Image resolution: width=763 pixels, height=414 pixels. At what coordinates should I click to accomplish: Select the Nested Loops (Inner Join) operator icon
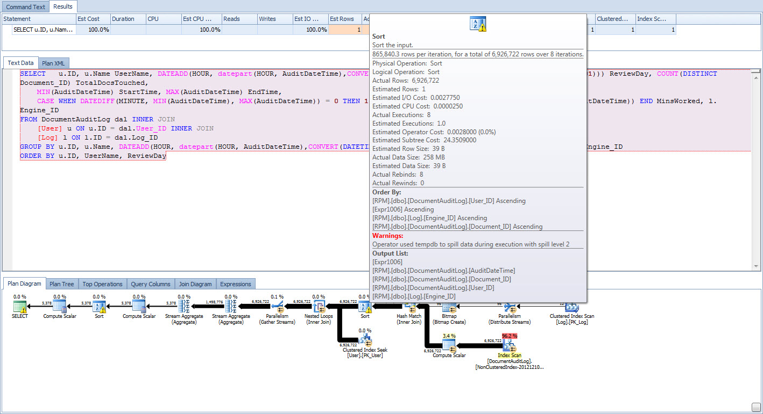pyautogui.click(x=319, y=307)
